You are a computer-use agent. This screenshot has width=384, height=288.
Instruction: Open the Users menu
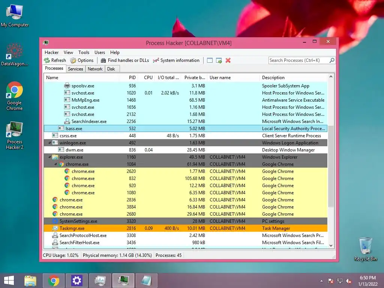coord(100,52)
